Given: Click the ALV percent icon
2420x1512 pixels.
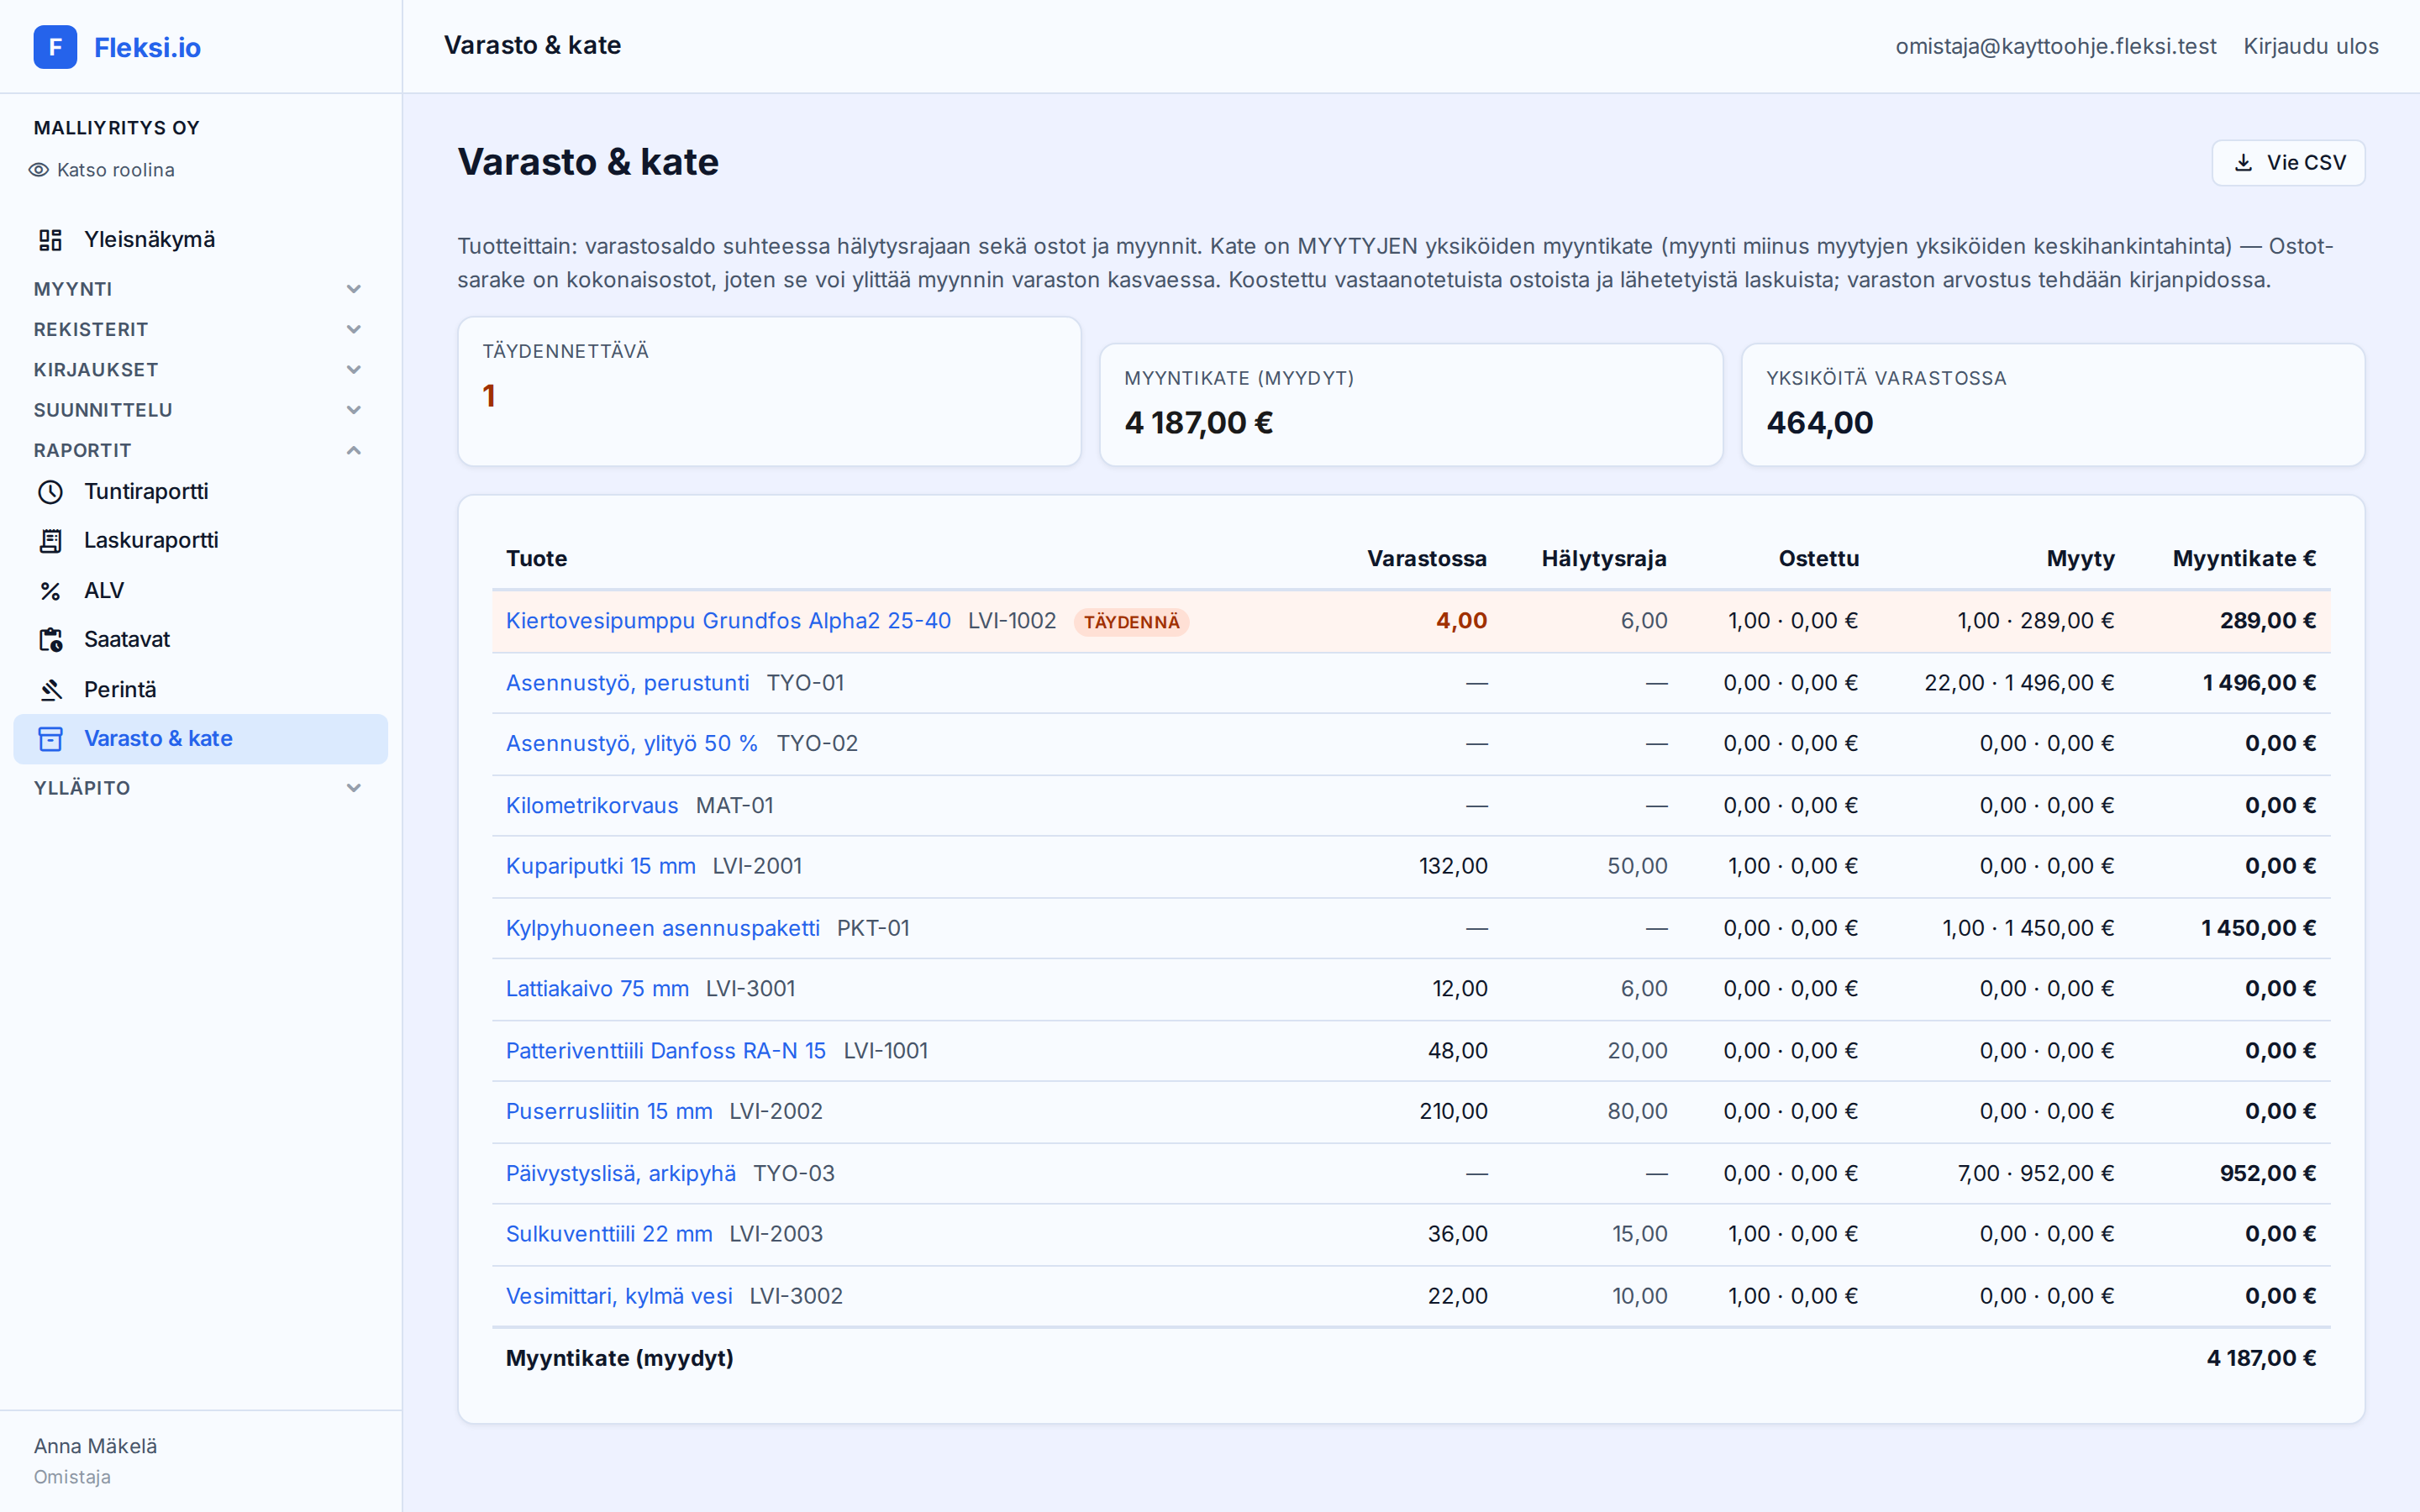Looking at the screenshot, I should 50,591.
